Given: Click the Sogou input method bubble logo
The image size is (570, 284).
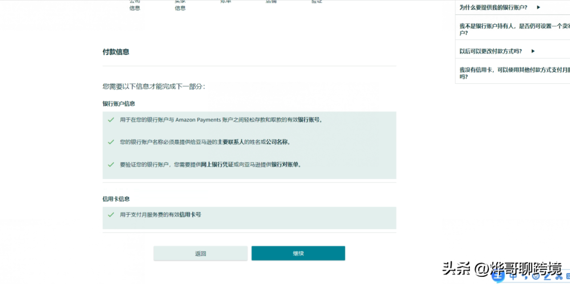Looking at the screenshot, I should [498, 276].
